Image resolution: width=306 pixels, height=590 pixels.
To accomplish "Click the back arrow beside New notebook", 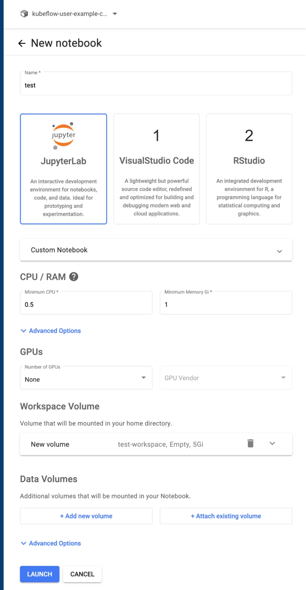I will [x=22, y=43].
